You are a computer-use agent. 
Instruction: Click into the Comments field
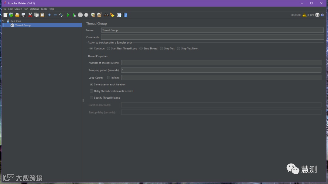click(x=213, y=37)
